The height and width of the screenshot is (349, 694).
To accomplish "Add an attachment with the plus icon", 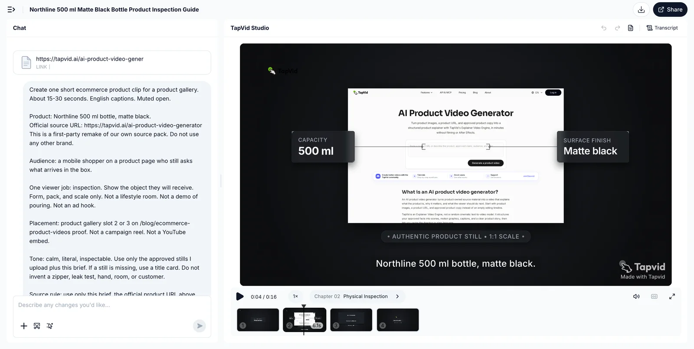I will coord(24,326).
